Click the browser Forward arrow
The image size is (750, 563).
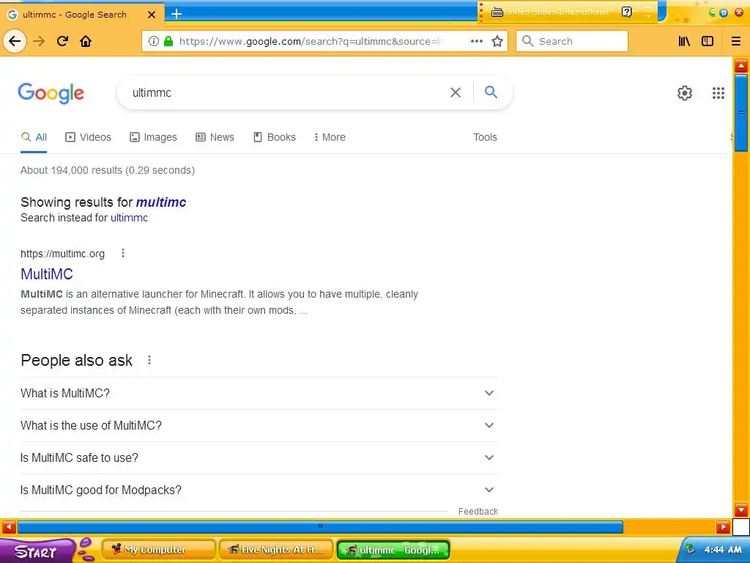(x=39, y=41)
